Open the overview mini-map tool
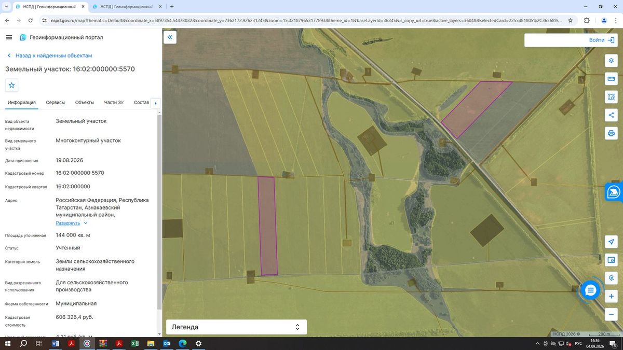Viewport: 623px width, 350px height. point(611,260)
